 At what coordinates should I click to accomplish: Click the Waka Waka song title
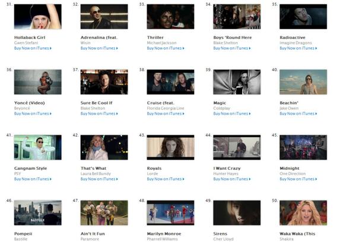(297, 234)
